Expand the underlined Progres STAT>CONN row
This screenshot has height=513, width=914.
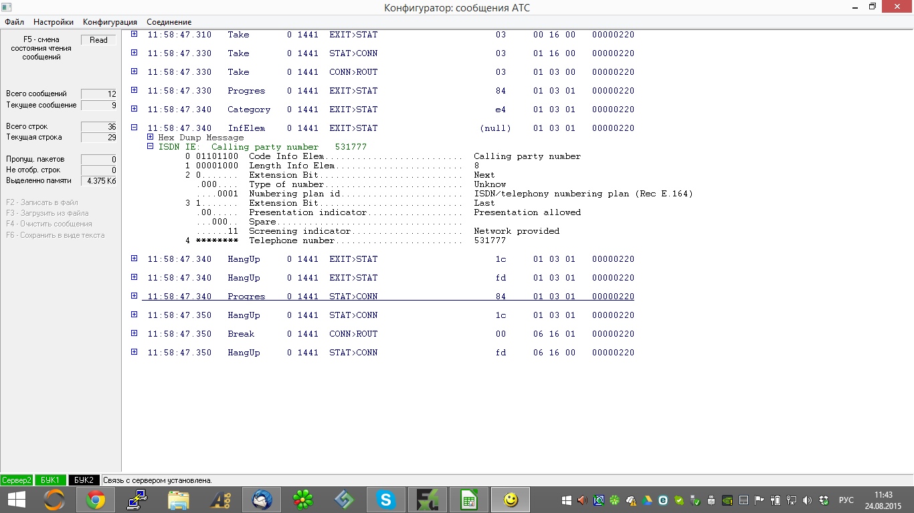coord(134,296)
